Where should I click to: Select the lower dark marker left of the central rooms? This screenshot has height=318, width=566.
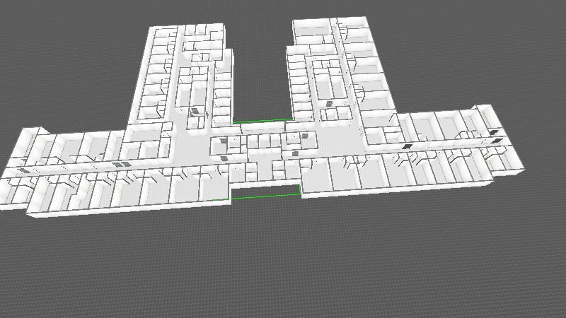pos(224,158)
